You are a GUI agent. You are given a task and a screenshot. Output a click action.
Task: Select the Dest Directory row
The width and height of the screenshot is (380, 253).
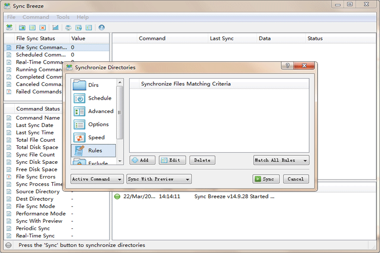(x=57, y=199)
